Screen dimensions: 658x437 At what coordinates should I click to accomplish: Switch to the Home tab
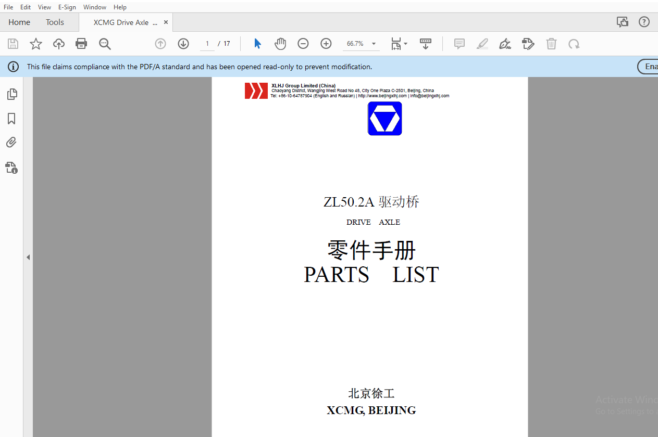point(19,22)
